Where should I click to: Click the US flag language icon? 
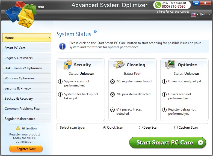(x=193, y=15)
